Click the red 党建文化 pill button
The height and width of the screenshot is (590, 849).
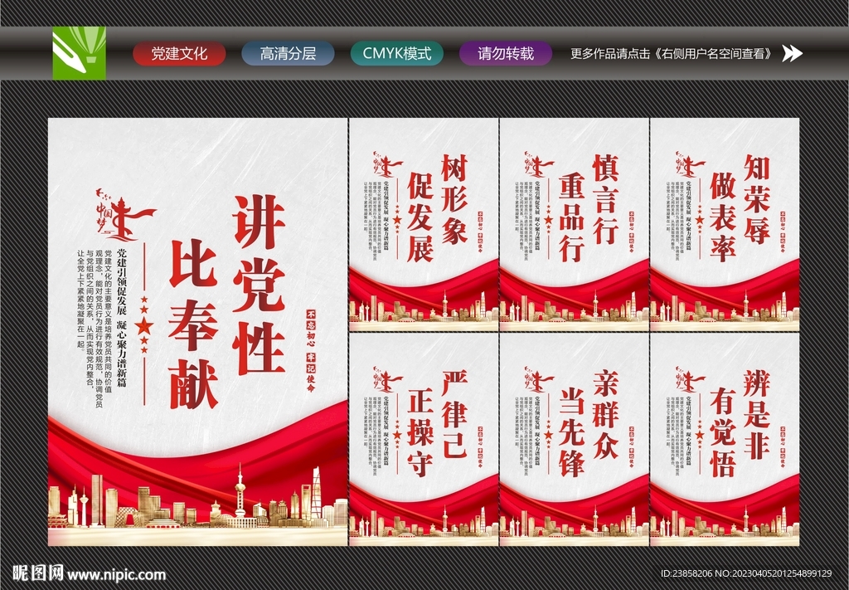179,54
